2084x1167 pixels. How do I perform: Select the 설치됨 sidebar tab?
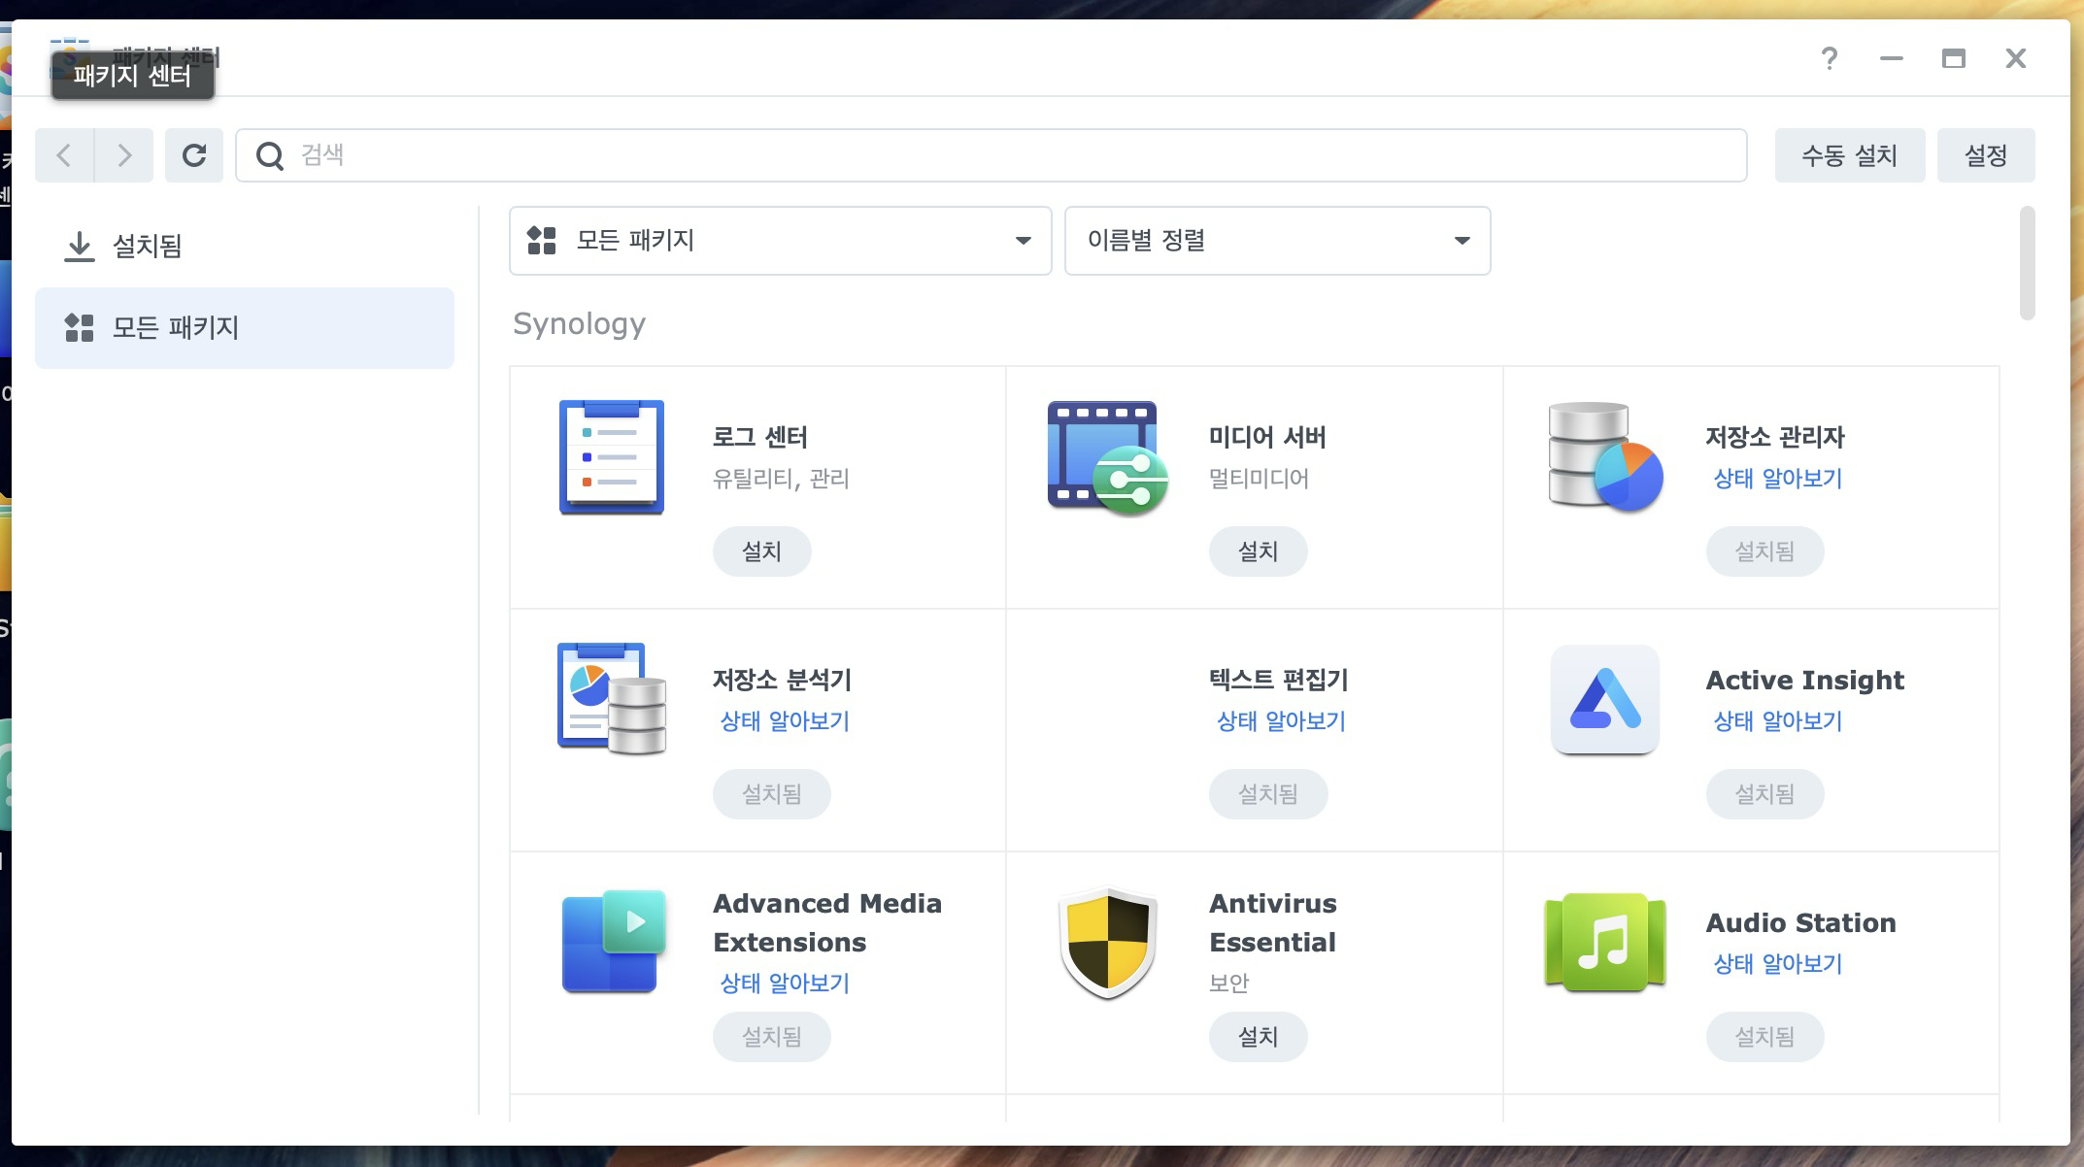[146, 247]
